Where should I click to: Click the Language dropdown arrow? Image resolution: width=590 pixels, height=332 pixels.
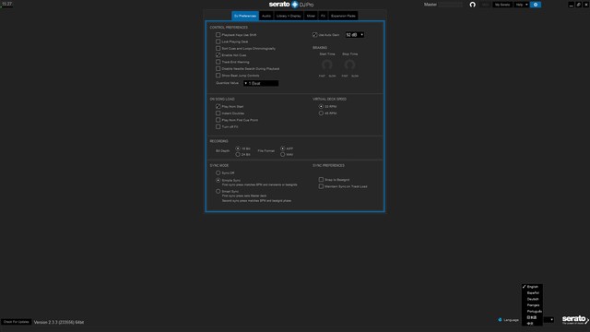(551, 320)
